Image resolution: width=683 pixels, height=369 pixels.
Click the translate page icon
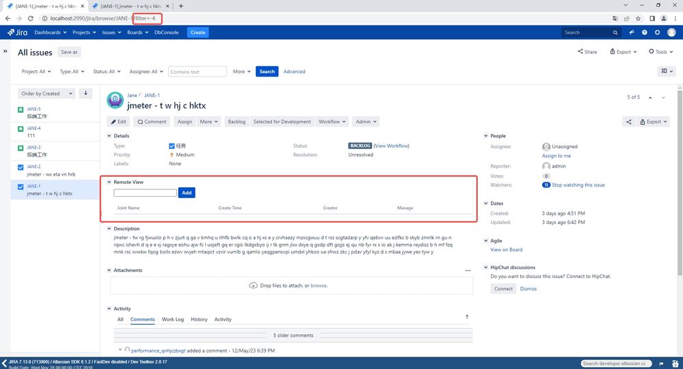[x=615, y=18]
